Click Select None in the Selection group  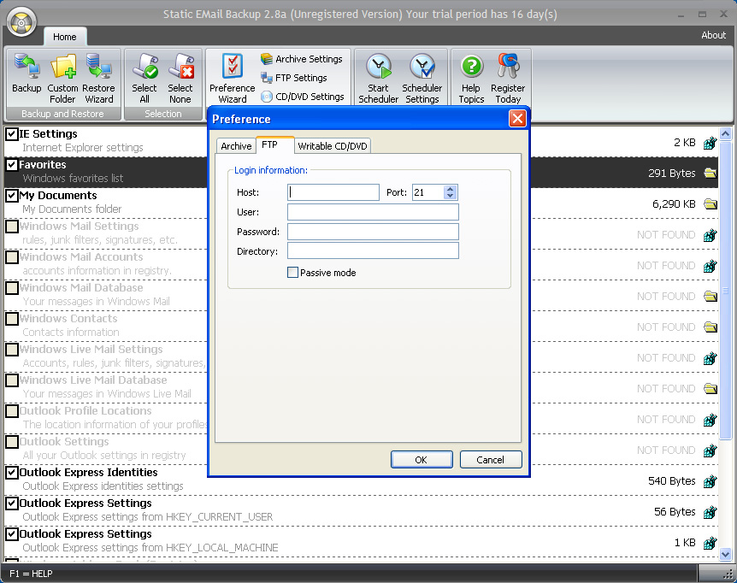pos(181,75)
